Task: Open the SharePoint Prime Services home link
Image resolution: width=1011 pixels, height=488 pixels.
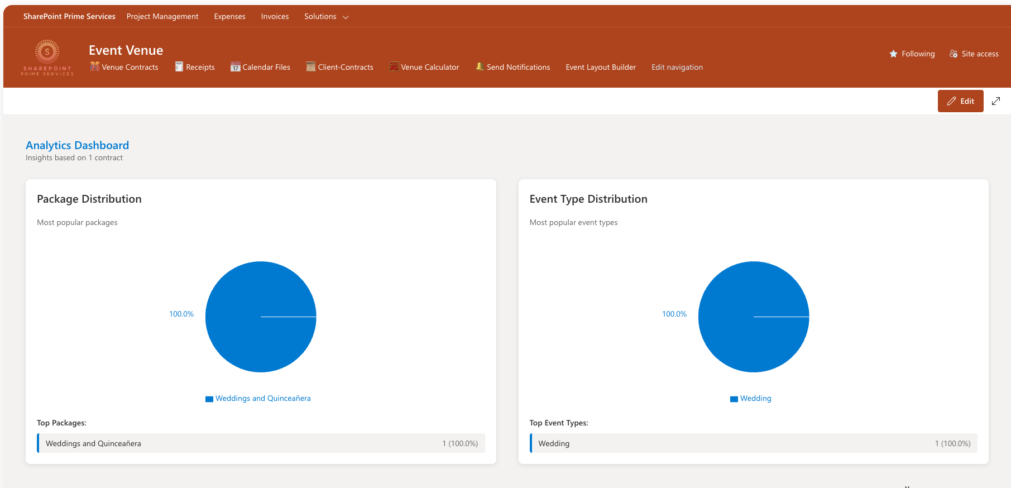Action: tap(69, 16)
